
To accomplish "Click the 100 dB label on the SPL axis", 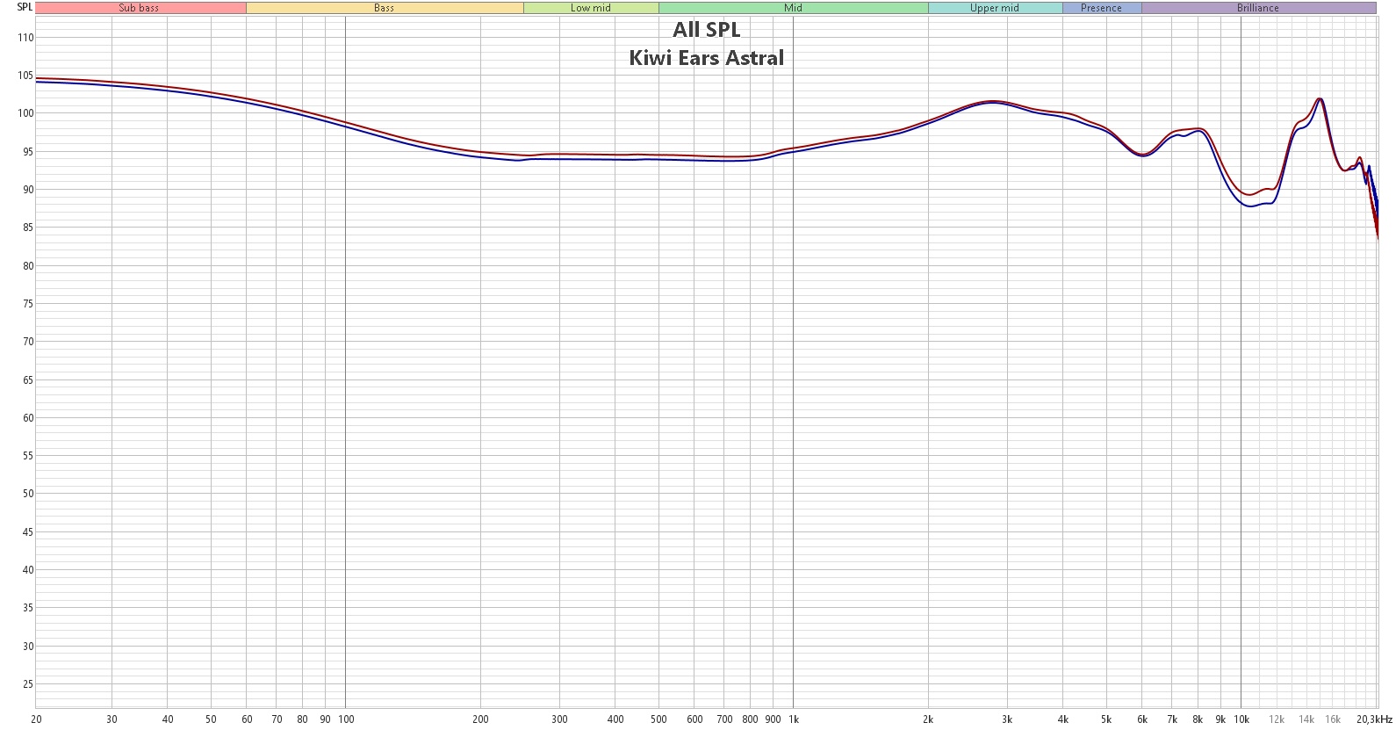I will pyautogui.click(x=25, y=113).
